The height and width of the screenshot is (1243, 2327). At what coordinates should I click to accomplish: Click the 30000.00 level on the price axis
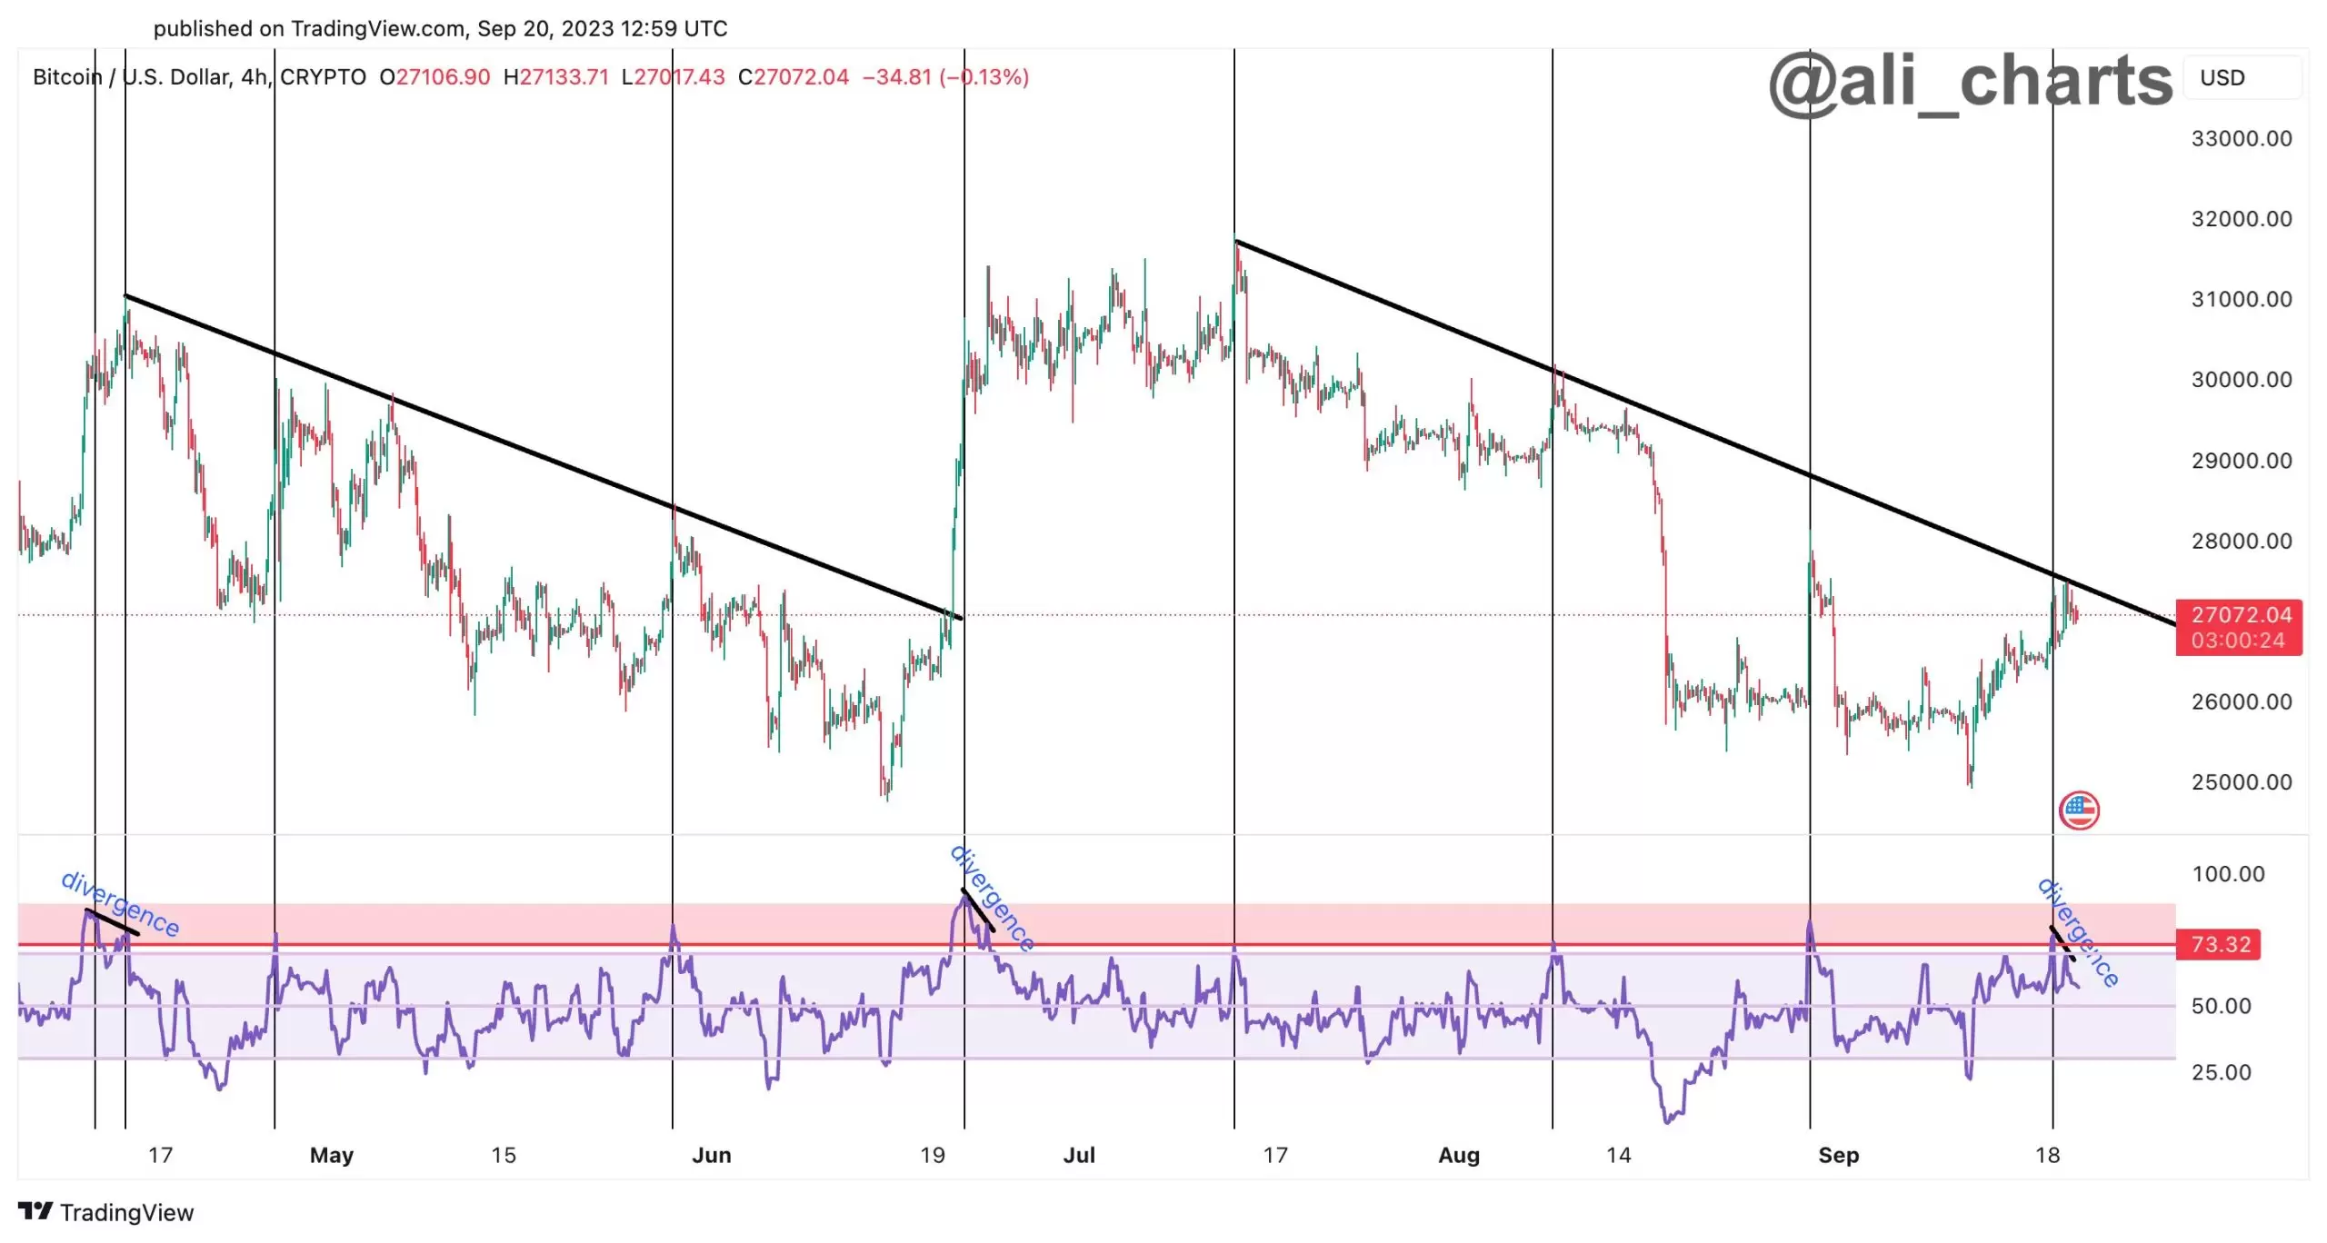pos(2241,380)
